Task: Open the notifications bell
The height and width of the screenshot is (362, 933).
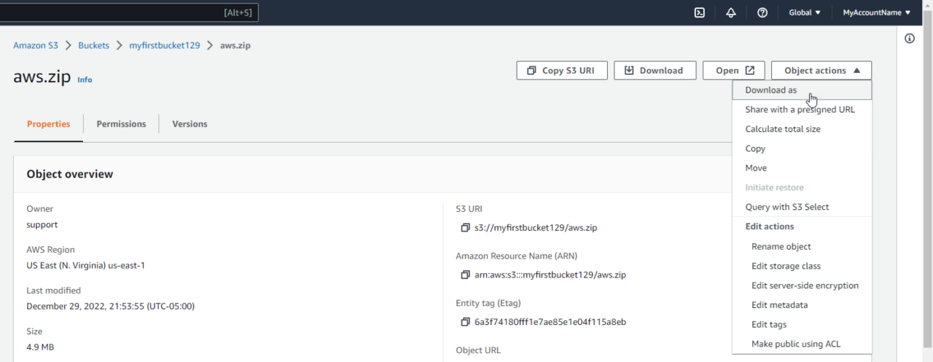Action: point(730,12)
